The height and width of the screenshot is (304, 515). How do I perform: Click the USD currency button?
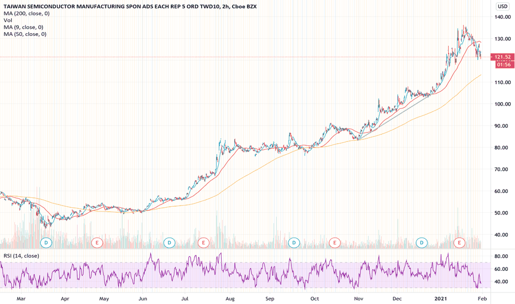pos(502,6)
